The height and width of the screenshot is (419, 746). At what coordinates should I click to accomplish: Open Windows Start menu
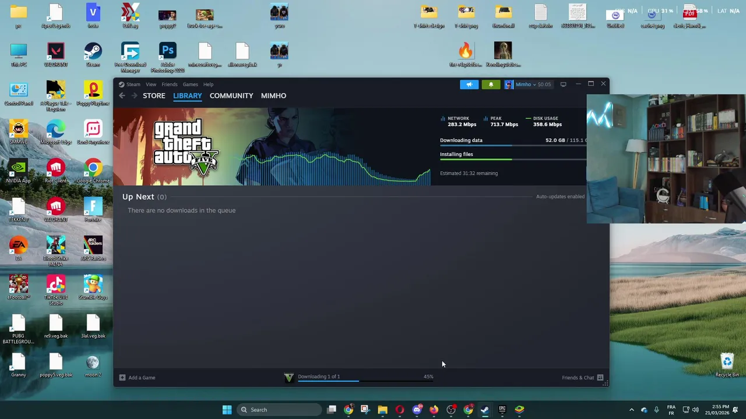(x=227, y=410)
